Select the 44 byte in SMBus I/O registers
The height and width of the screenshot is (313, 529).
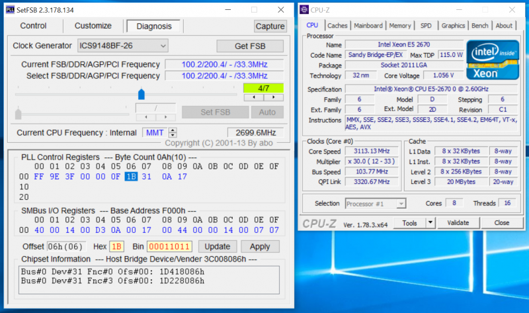(x=183, y=230)
